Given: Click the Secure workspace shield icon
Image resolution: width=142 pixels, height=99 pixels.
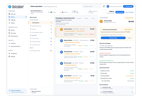Looking at the screenshot, I should (10, 91).
